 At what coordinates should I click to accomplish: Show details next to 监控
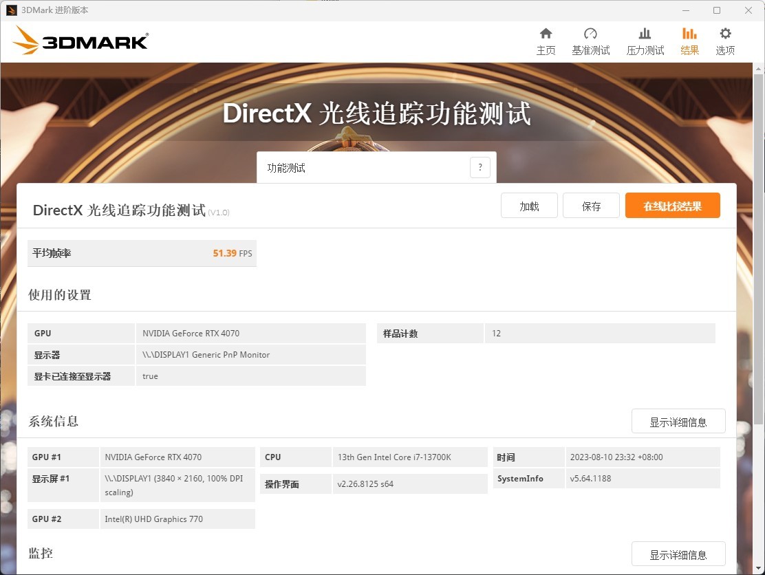click(678, 554)
